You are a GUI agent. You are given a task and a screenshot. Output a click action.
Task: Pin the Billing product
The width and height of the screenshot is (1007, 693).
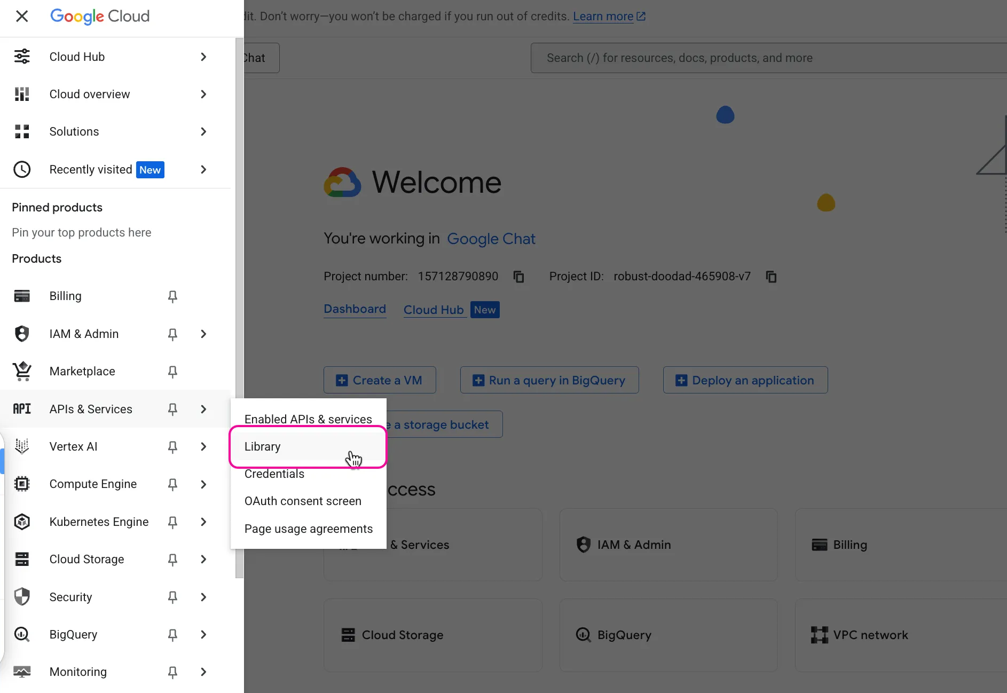pos(172,296)
